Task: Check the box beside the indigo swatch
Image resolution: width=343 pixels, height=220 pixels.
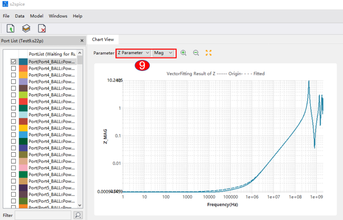Action: pos(14,148)
